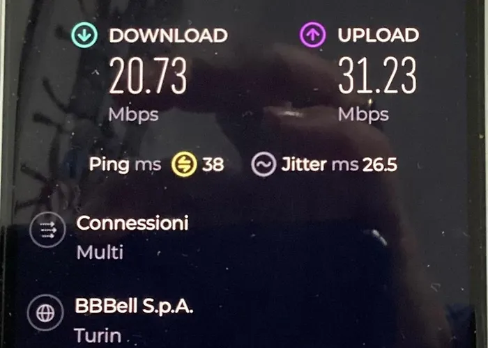Image resolution: width=488 pixels, height=348 pixels.
Task: Tap the Connessioni arrows icon
Action: point(47,230)
